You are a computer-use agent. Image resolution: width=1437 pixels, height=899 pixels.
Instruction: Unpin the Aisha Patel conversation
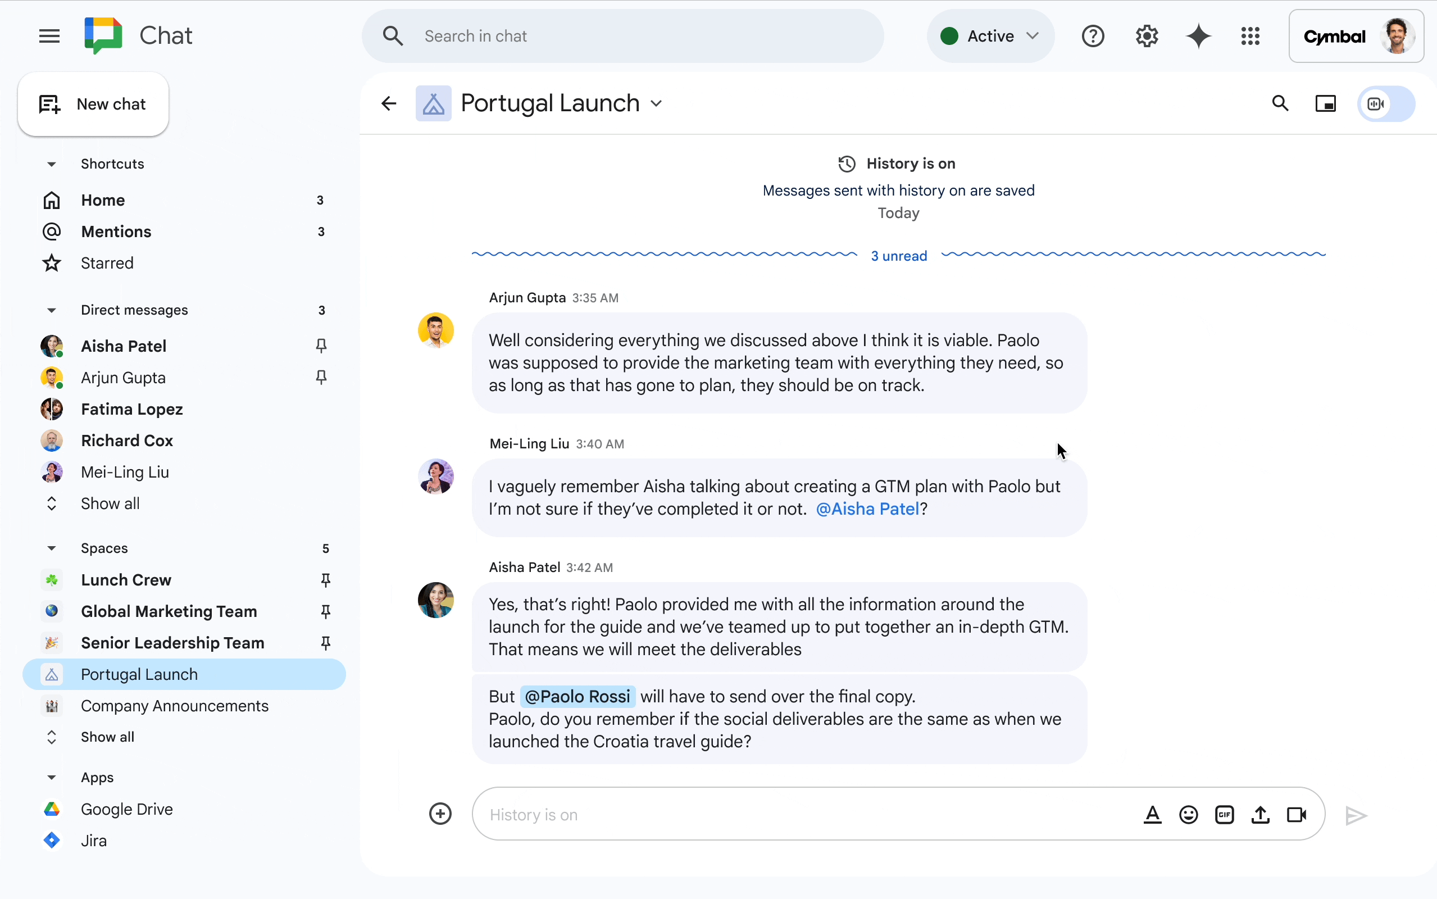tap(321, 346)
